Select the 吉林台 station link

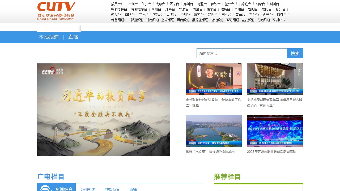(x=226, y=15)
